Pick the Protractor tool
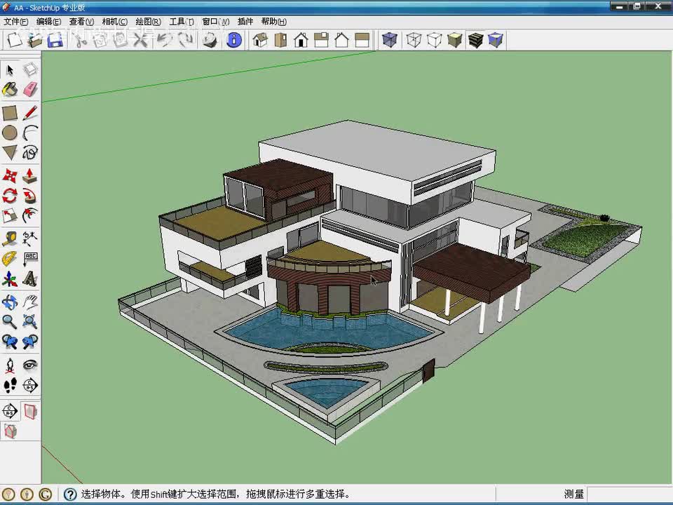673x505 pixels. click(x=10, y=259)
